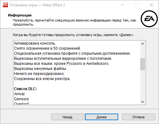
Task: Click the instruction text 'Когда вы будете готовы...'
Action: click(x=73, y=35)
